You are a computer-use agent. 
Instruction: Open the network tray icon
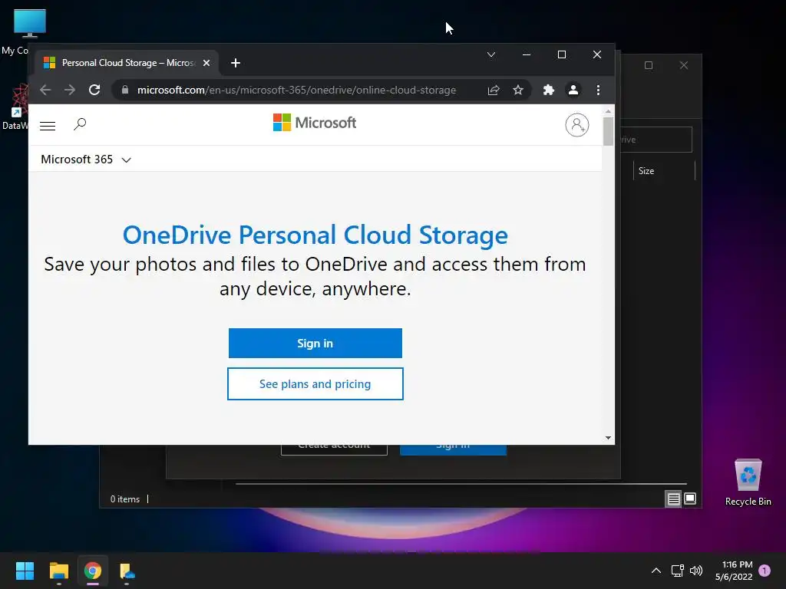pyautogui.click(x=677, y=571)
